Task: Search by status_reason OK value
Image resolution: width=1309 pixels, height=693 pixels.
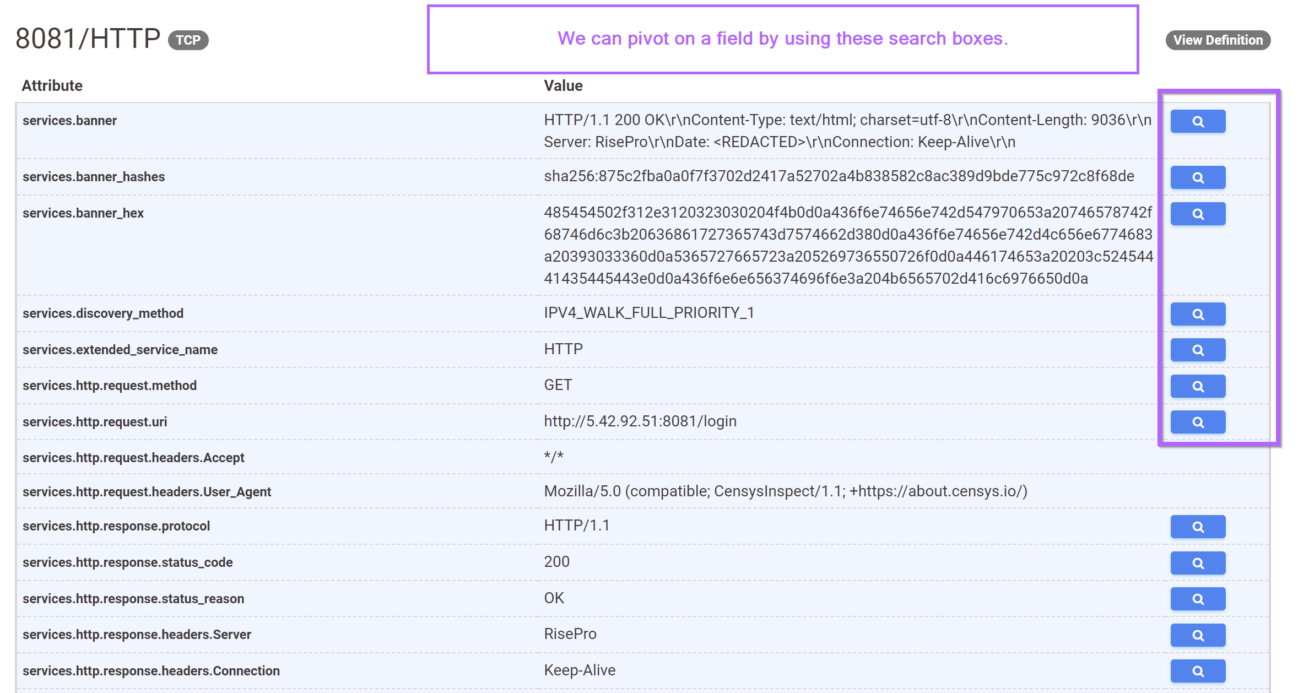Action: click(x=1197, y=599)
